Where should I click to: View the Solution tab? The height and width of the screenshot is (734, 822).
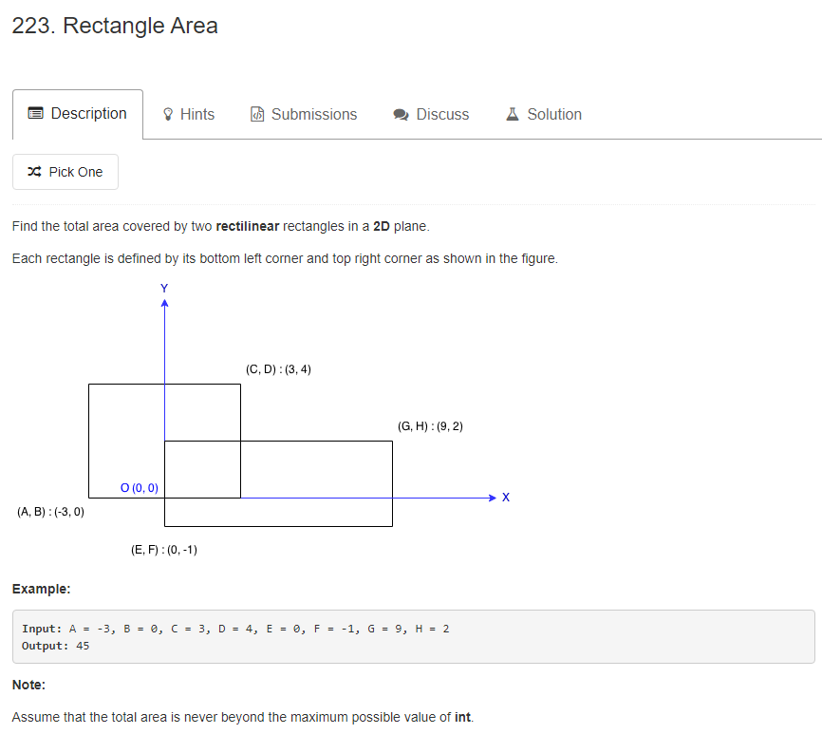click(x=543, y=113)
